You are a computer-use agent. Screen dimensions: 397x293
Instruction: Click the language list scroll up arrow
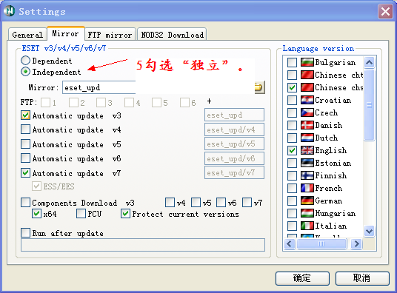(x=369, y=62)
